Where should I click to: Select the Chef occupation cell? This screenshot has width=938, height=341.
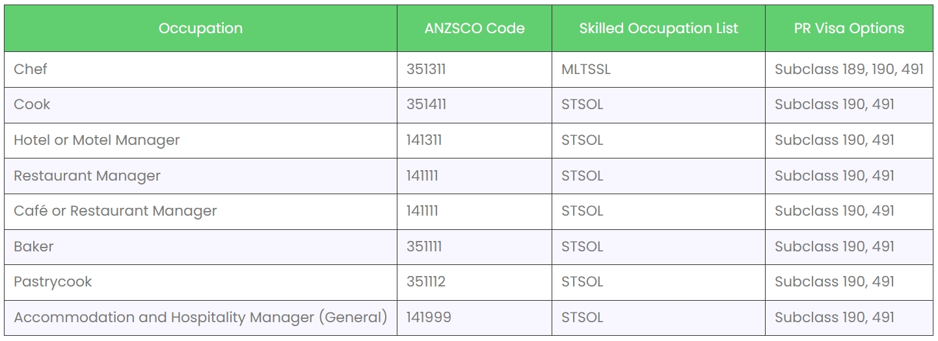[31, 69]
